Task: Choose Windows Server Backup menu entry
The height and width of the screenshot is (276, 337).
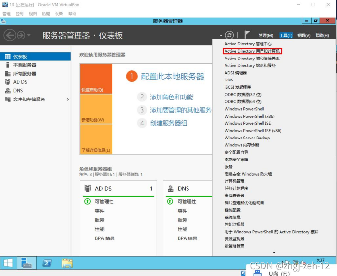Action: 247,138
